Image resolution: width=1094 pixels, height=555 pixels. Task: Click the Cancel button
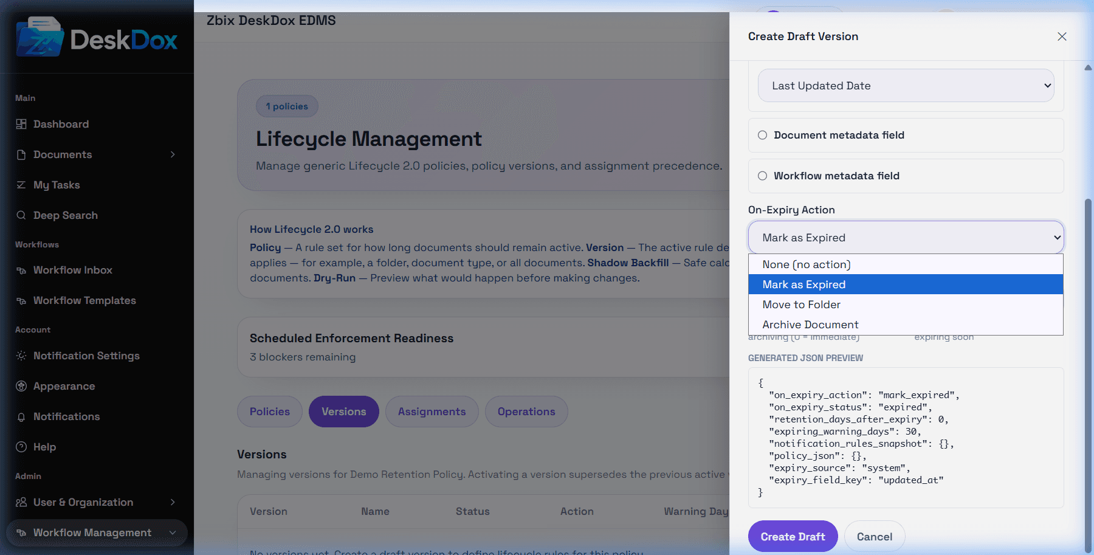[875, 537]
